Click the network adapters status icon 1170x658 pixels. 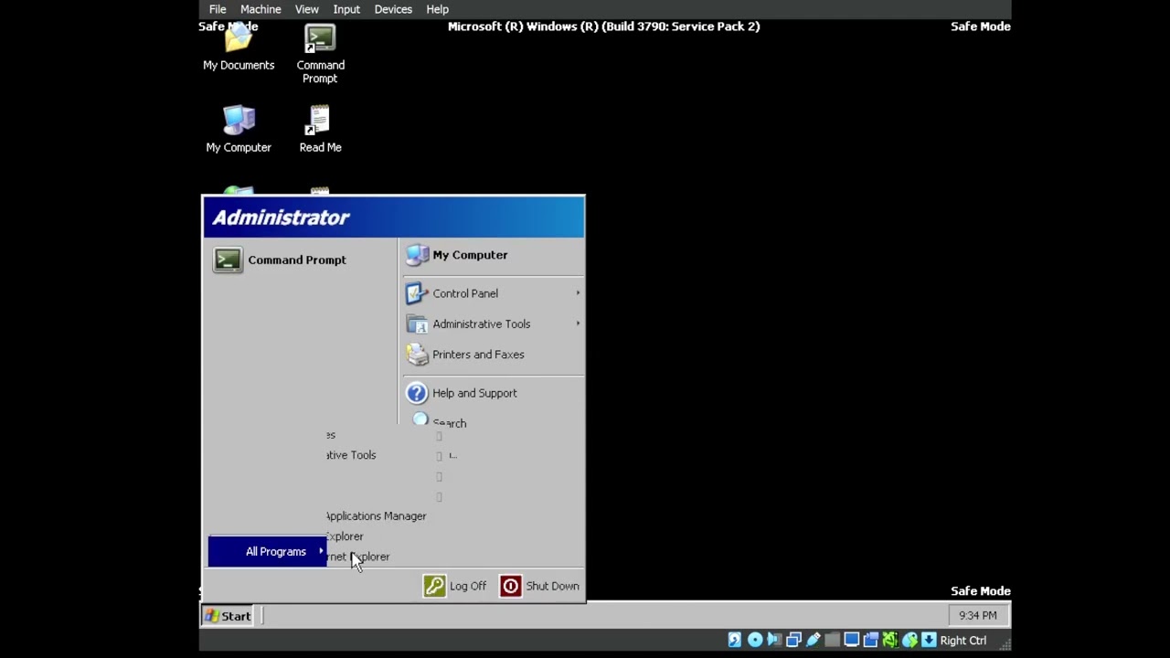point(793,641)
